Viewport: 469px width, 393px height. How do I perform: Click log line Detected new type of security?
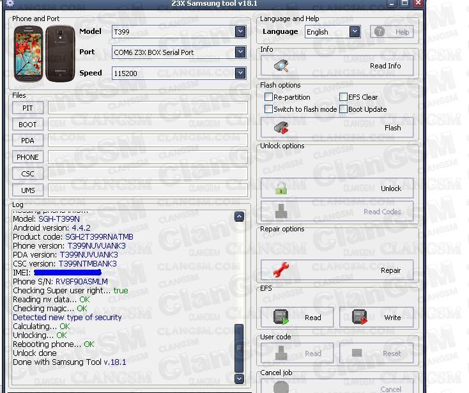tap(67, 317)
